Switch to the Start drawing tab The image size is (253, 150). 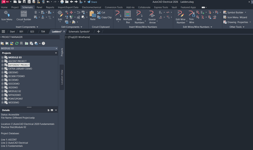pos(12,32)
